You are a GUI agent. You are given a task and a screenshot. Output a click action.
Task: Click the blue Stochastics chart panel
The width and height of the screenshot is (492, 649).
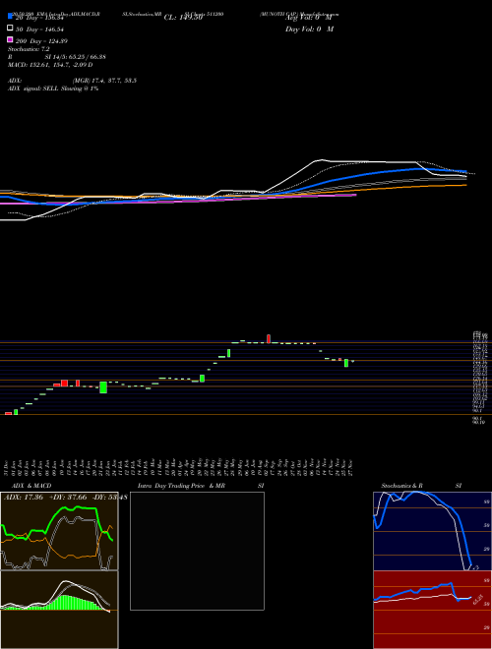(432, 531)
